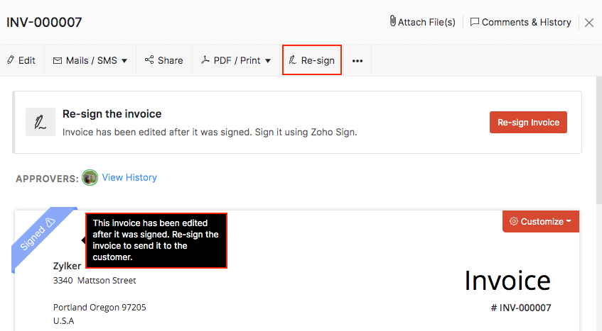Click the signature icon in the banner
602x331 pixels.
pyautogui.click(x=41, y=122)
